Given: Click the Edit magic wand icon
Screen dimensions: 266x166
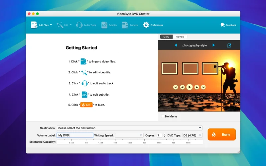Looking at the screenshot, I should (60, 25).
